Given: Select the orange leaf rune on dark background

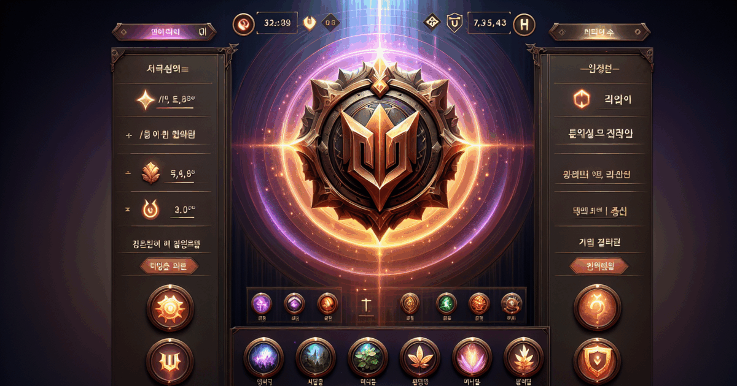Looking at the screenshot, I should [418, 357].
